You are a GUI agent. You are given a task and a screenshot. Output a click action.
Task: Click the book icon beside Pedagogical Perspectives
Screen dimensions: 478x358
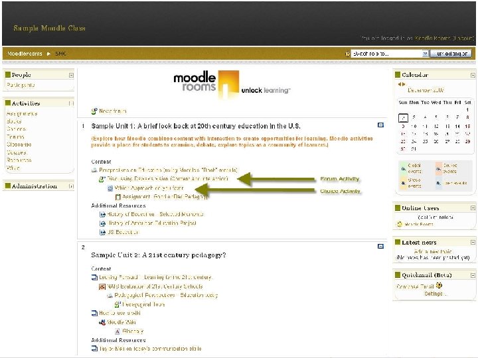point(110,295)
